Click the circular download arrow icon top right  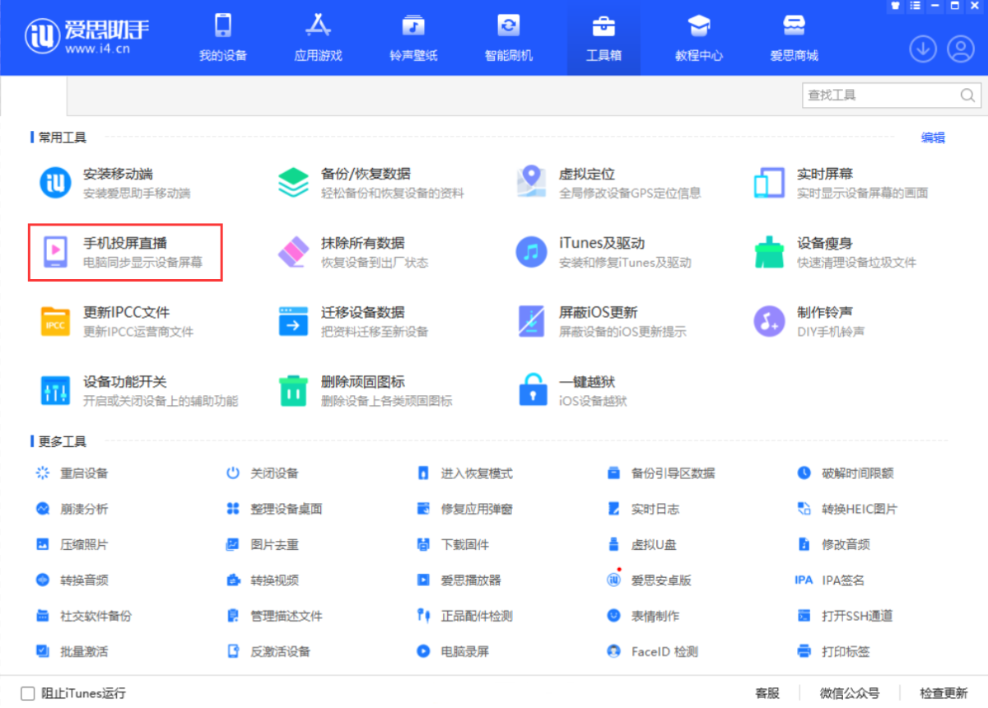[x=923, y=49]
